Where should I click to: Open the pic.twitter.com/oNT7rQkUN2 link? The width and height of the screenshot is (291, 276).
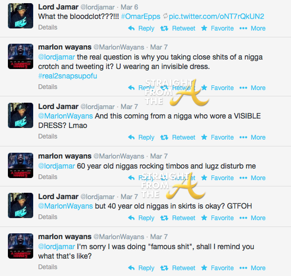point(216,16)
